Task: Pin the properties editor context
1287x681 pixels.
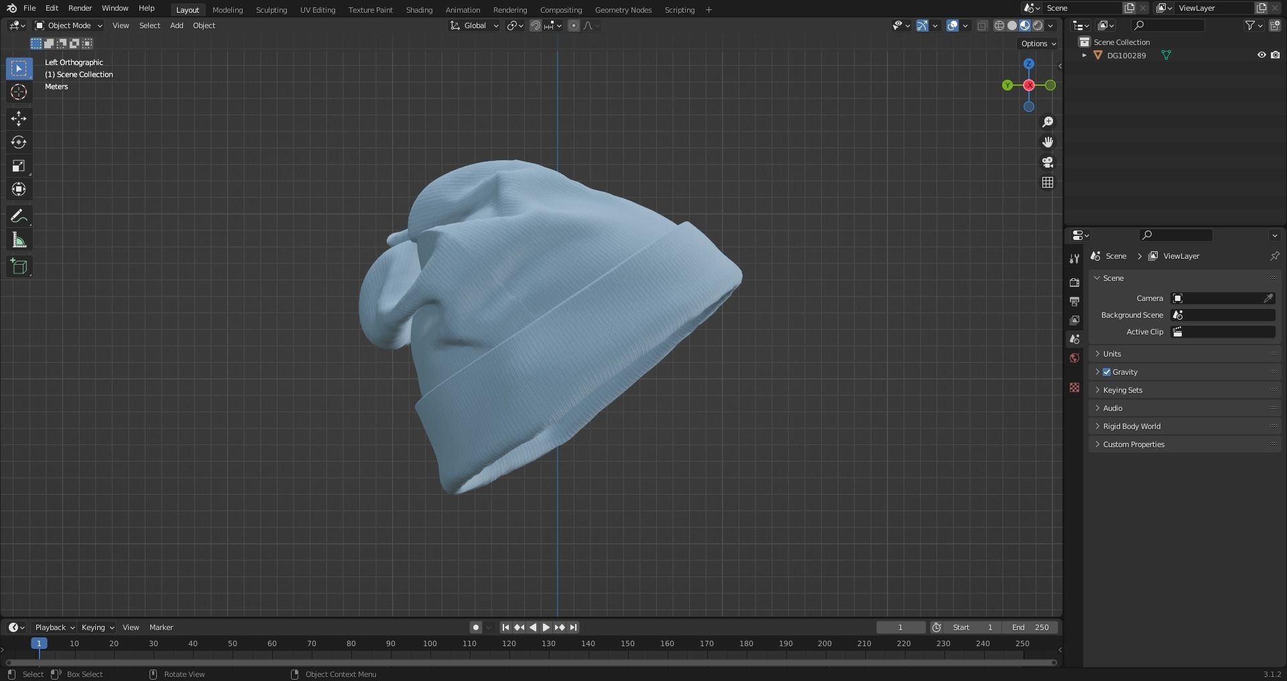Action: click(x=1274, y=256)
